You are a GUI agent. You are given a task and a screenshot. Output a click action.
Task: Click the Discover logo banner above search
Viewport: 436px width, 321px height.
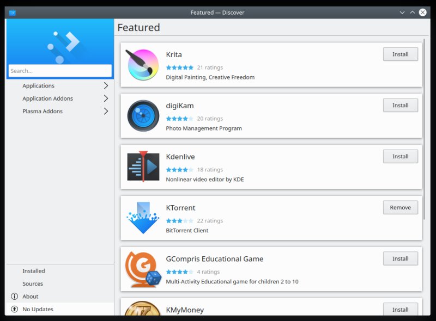60,41
